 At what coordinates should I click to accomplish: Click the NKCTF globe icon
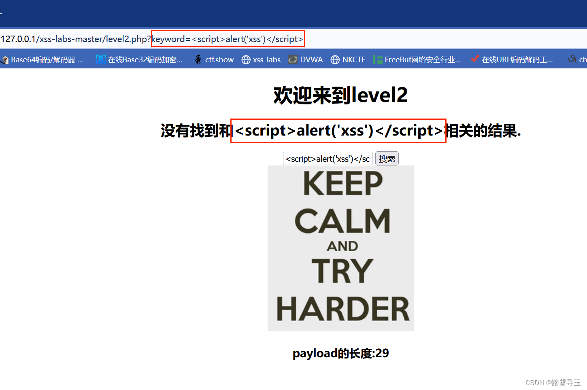[x=335, y=59]
